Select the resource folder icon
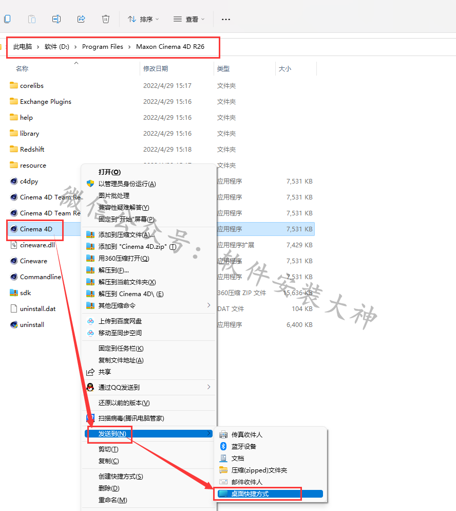The image size is (456, 511). coord(14,165)
